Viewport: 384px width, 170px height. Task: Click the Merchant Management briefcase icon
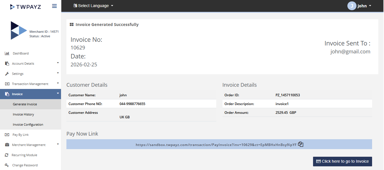pos(7,145)
